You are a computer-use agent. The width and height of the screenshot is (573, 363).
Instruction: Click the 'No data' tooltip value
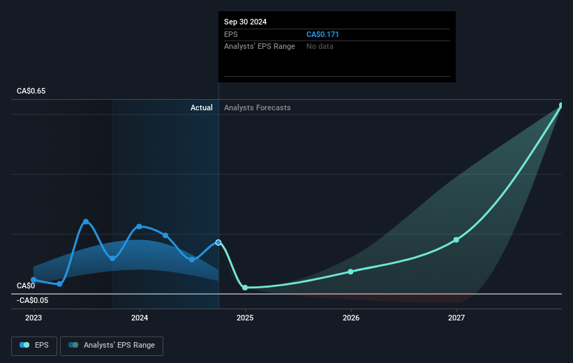320,47
